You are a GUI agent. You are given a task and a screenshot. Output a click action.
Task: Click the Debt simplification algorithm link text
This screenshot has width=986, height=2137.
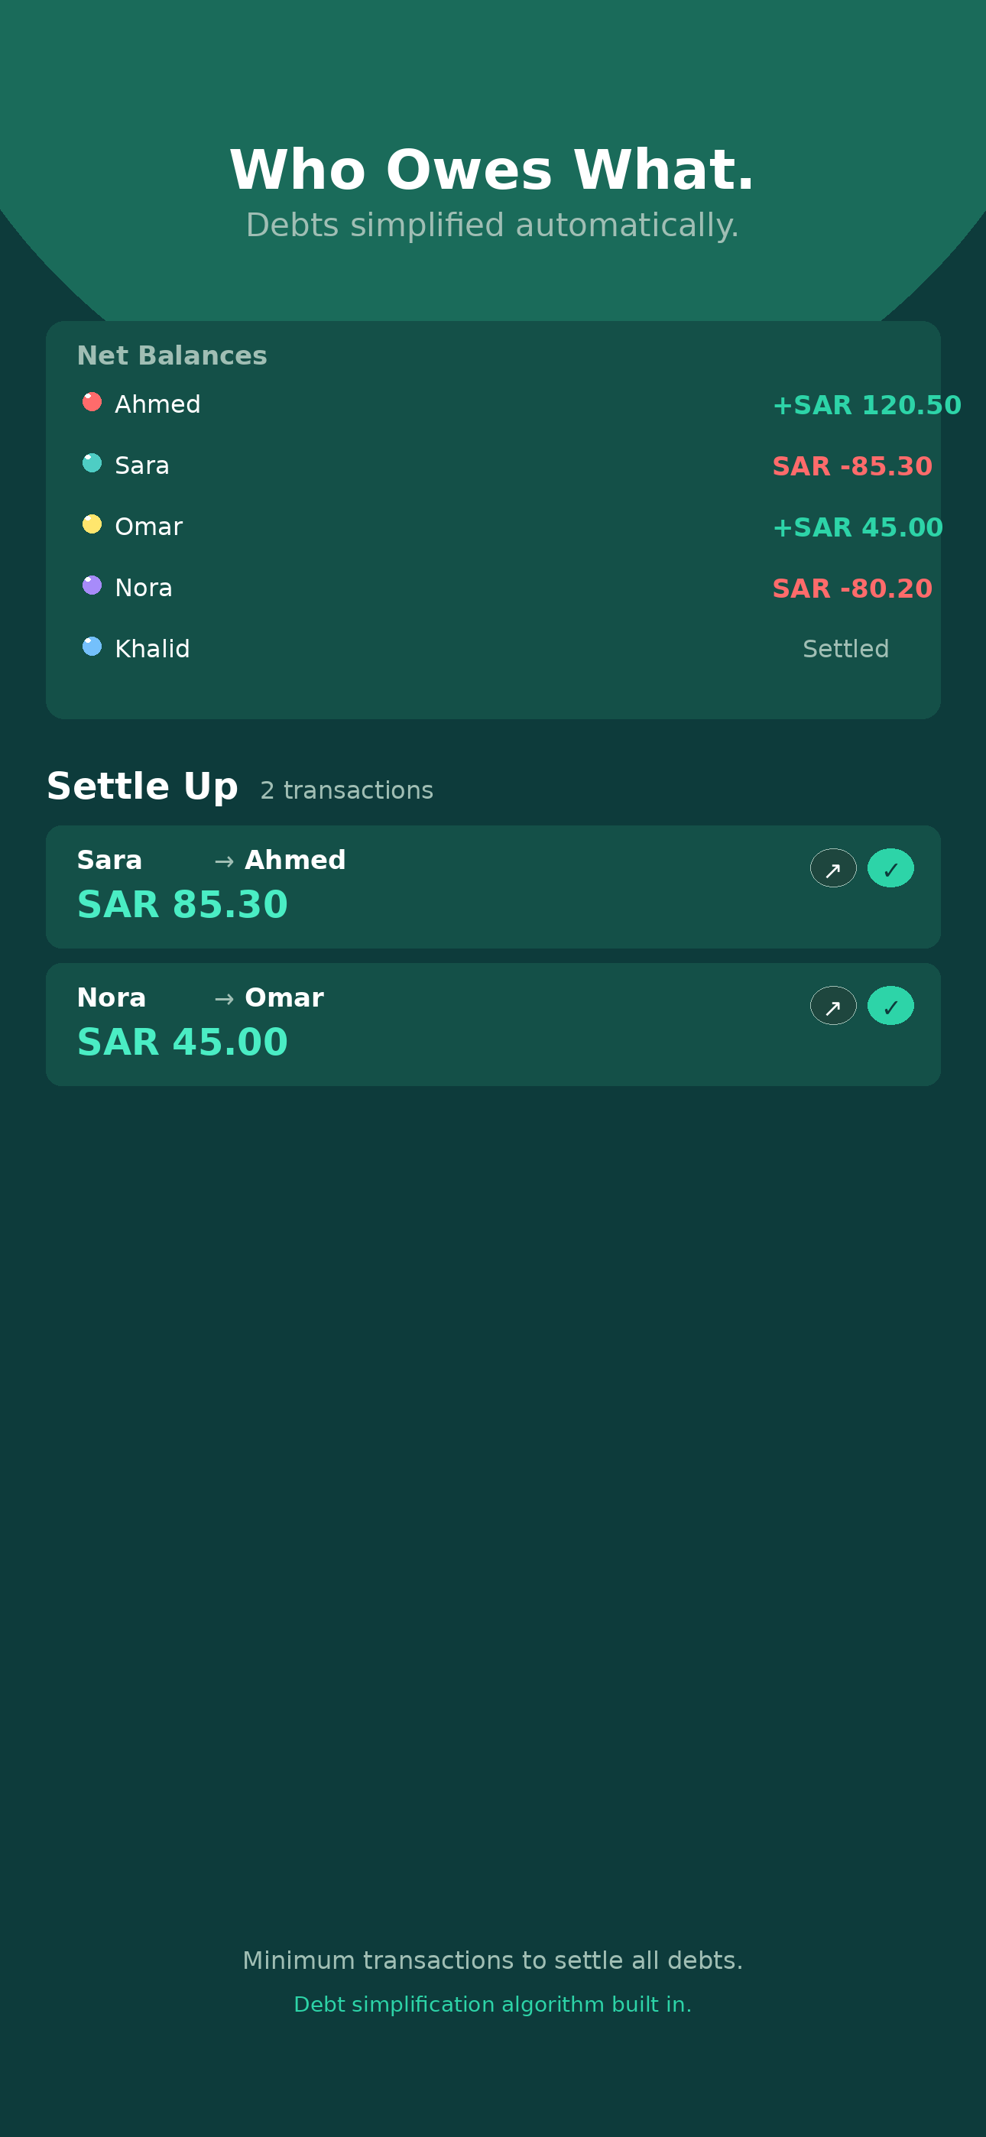492,2004
